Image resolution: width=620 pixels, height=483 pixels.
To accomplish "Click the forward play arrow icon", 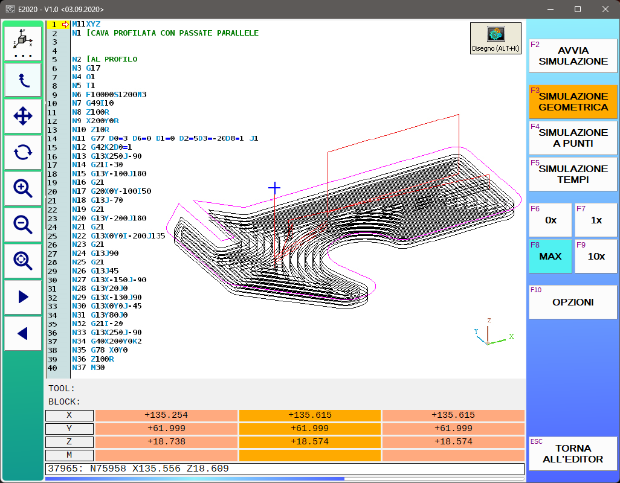I will [23, 297].
